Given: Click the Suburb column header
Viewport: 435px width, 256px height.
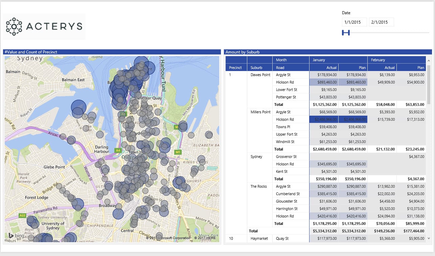Looking at the screenshot, I should pos(256,67).
